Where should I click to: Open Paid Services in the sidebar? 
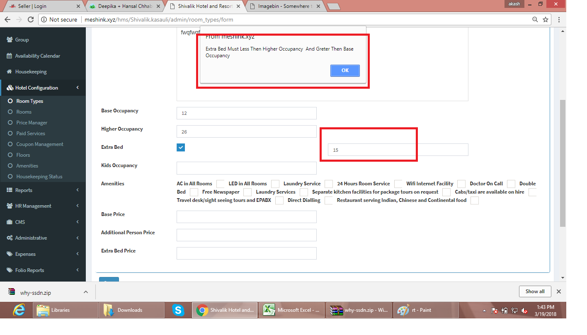(x=30, y=134)
